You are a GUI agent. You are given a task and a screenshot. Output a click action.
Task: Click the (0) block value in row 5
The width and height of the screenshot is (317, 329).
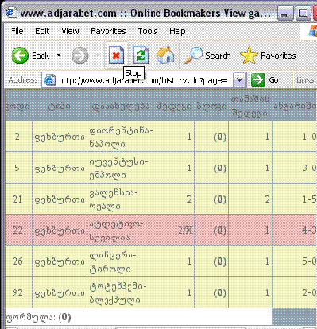point(220,168)
